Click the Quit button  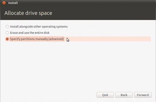coord(105,95)
